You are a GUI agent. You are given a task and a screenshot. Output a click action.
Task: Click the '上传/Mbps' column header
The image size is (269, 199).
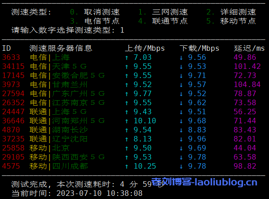145,48
